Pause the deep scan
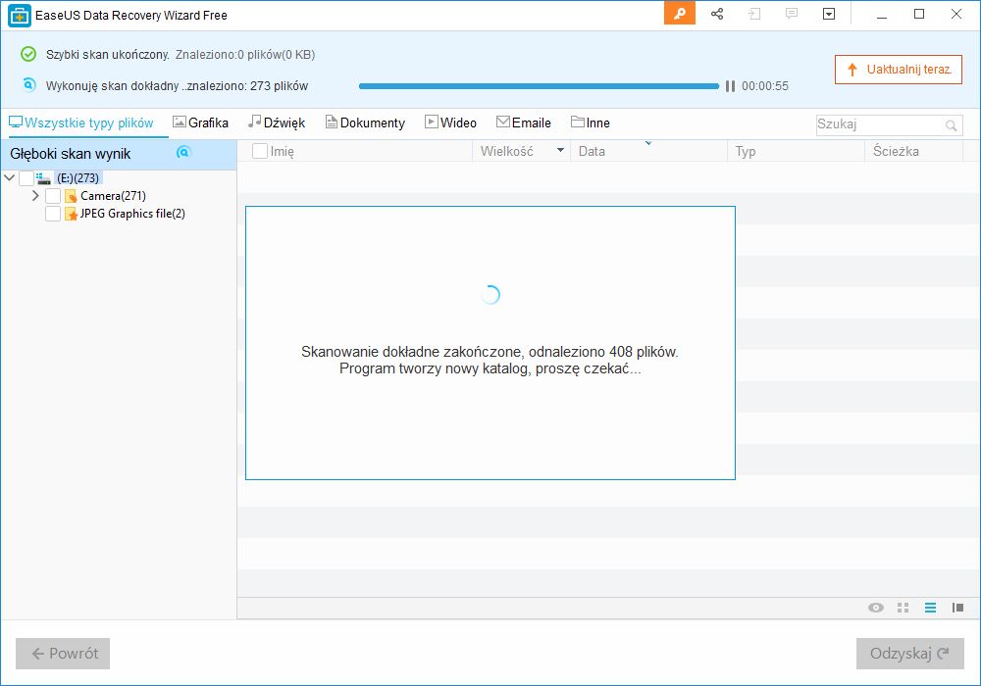This screenshot has height=686, width=981. pyautogui.click(x=730, y=86)
